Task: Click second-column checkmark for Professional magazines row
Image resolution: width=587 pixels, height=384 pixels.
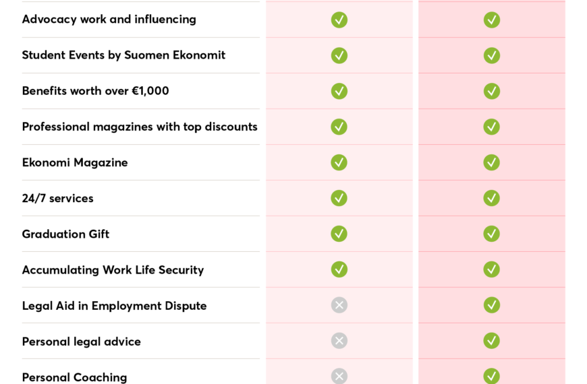Action: 492,127
